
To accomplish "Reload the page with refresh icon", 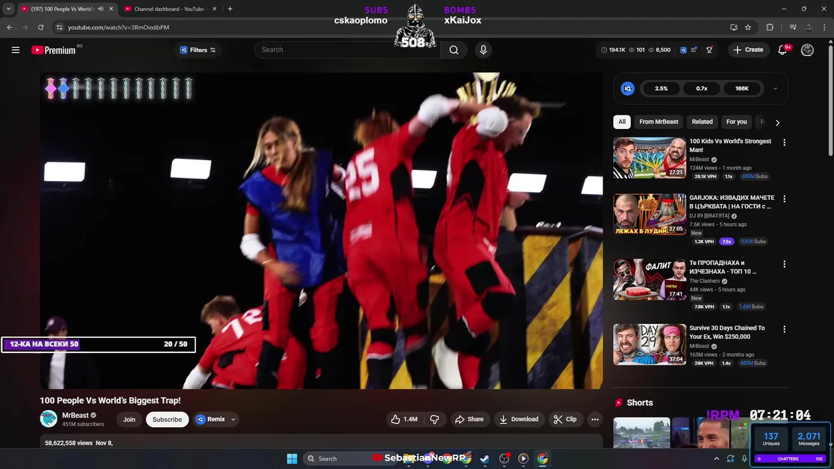I will click(x=40, y=27).
